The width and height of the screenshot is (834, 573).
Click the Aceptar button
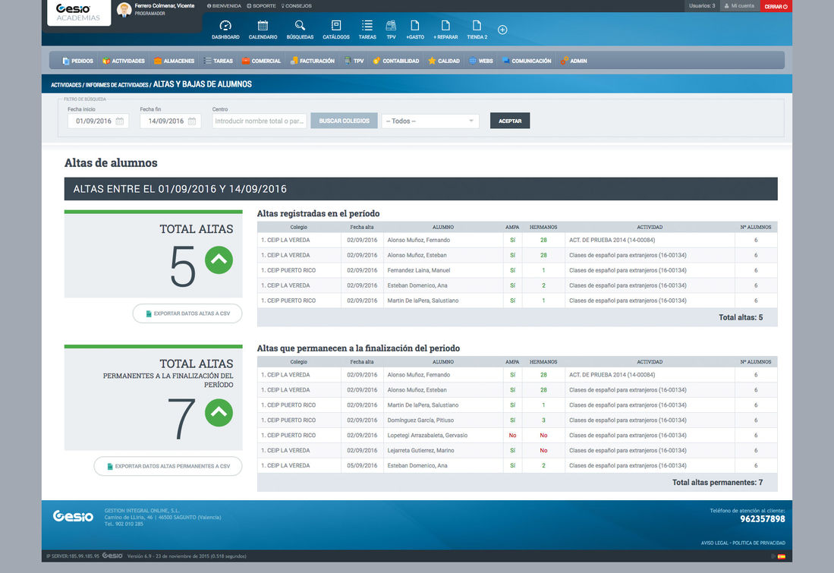coord(510,121)
